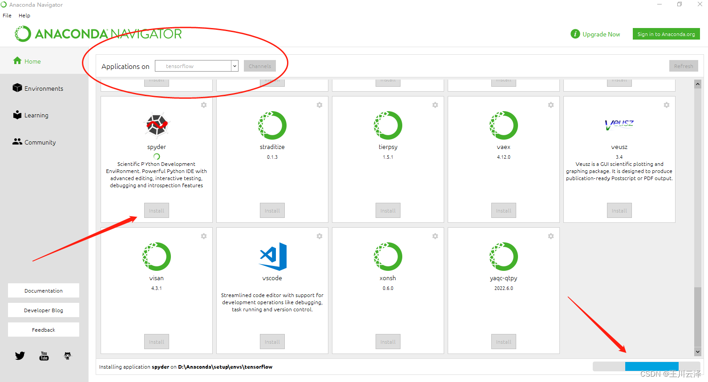708x382 pixels.
Task: Click the yaqc-qtpy version 2022.6.0 text
Action: pyautogui.click(x=504, y=288)
